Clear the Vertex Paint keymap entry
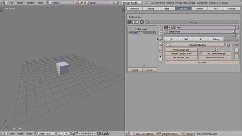This screenshot has width=242, height=136. [x=234, y=32]
